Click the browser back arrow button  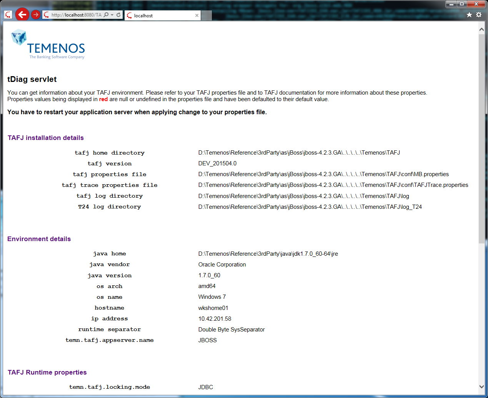[x=22, y=15]
